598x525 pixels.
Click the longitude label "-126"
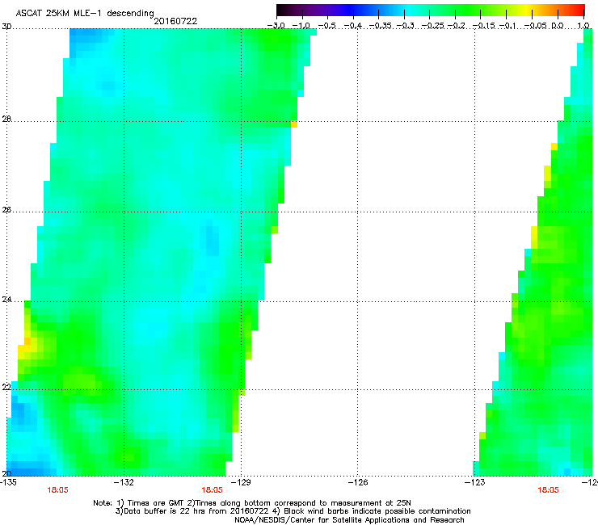click(358, 482)
